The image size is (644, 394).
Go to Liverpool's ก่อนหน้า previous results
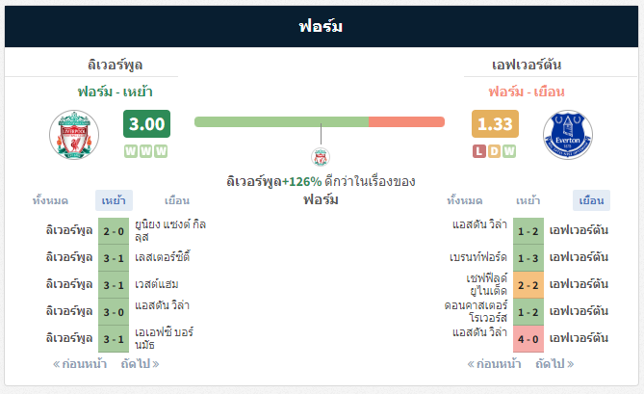tap(80, 363)
